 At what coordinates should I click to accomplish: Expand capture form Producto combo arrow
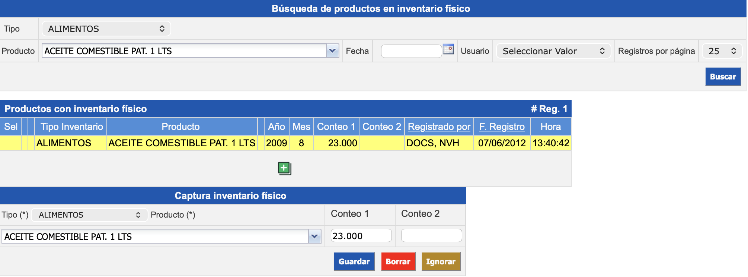(315, 237)
